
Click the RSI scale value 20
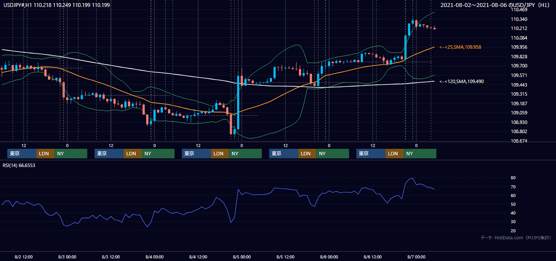(x=513, y=231)
